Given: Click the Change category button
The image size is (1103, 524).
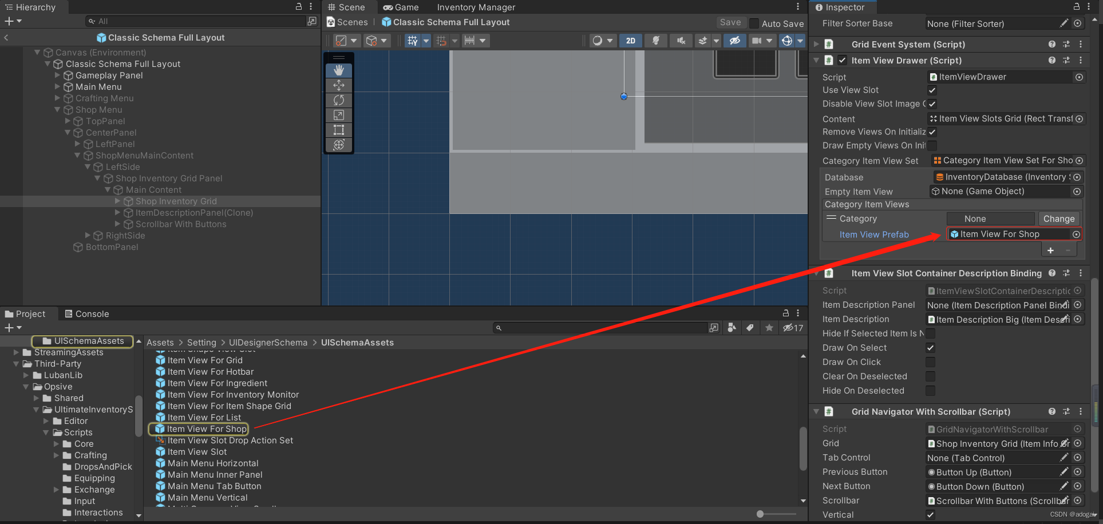Looking at the screenshot, I should click(x=1059, y=219).
